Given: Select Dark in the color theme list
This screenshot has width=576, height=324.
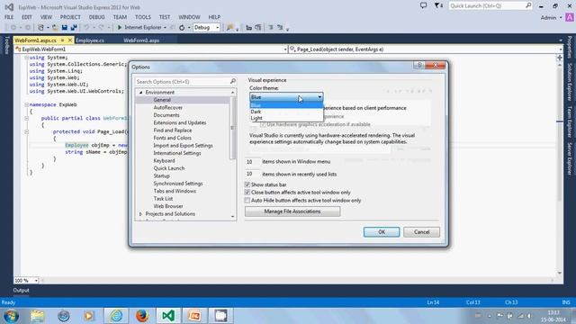Looking at the screenshot, I should (286, 112).
